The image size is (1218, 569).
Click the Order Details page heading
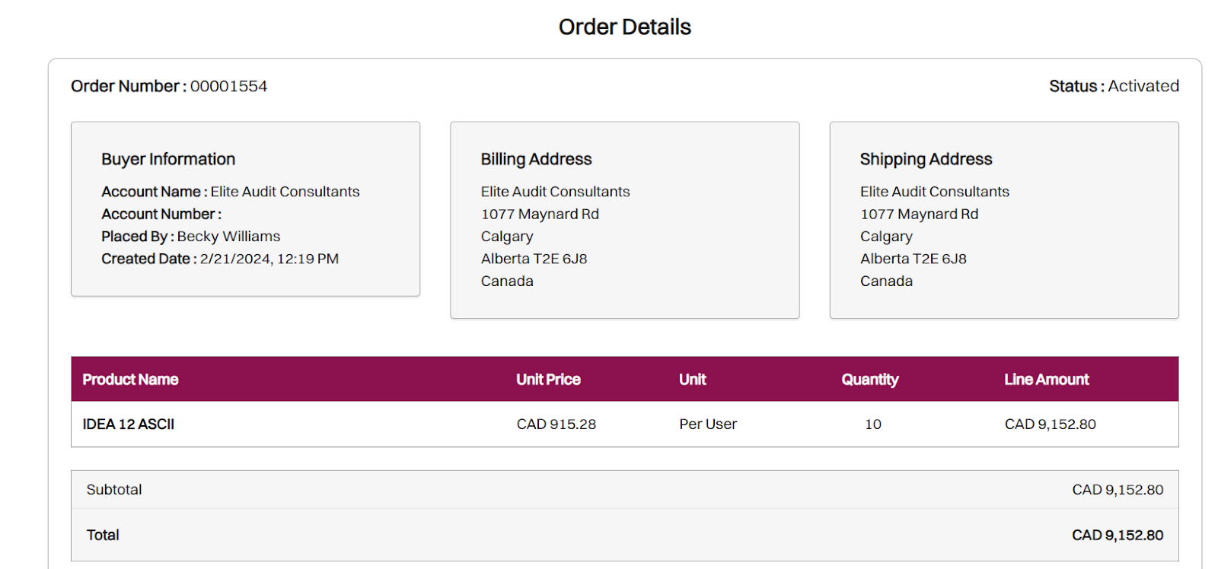624,27
